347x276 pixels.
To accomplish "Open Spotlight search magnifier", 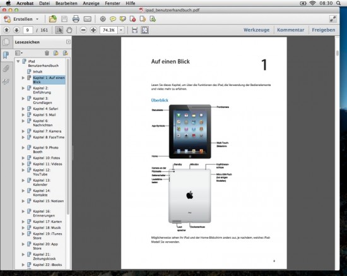I will tap(338, 3).
